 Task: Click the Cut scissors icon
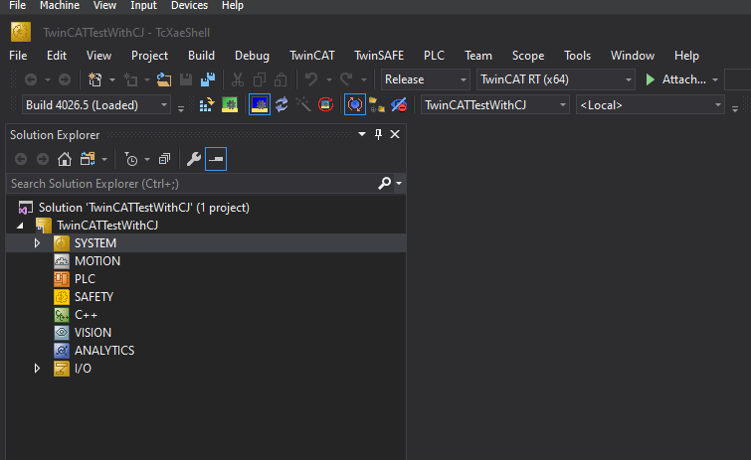pyautogui.click(x=238, y=79)
